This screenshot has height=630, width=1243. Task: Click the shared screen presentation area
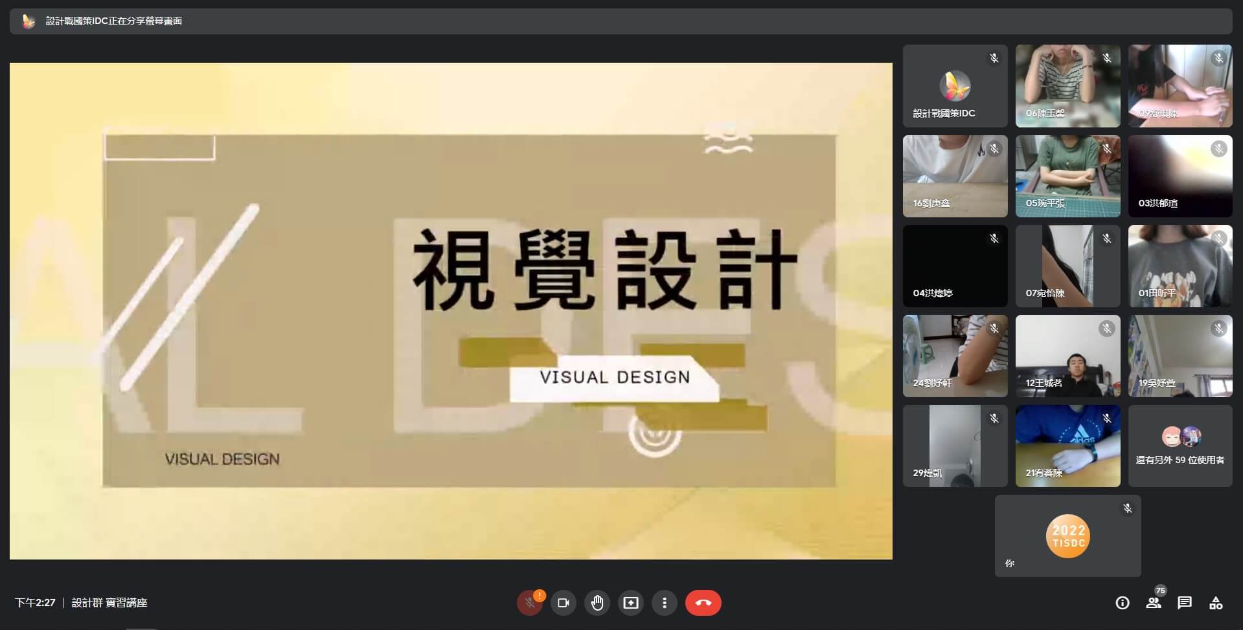click(451, 310)
